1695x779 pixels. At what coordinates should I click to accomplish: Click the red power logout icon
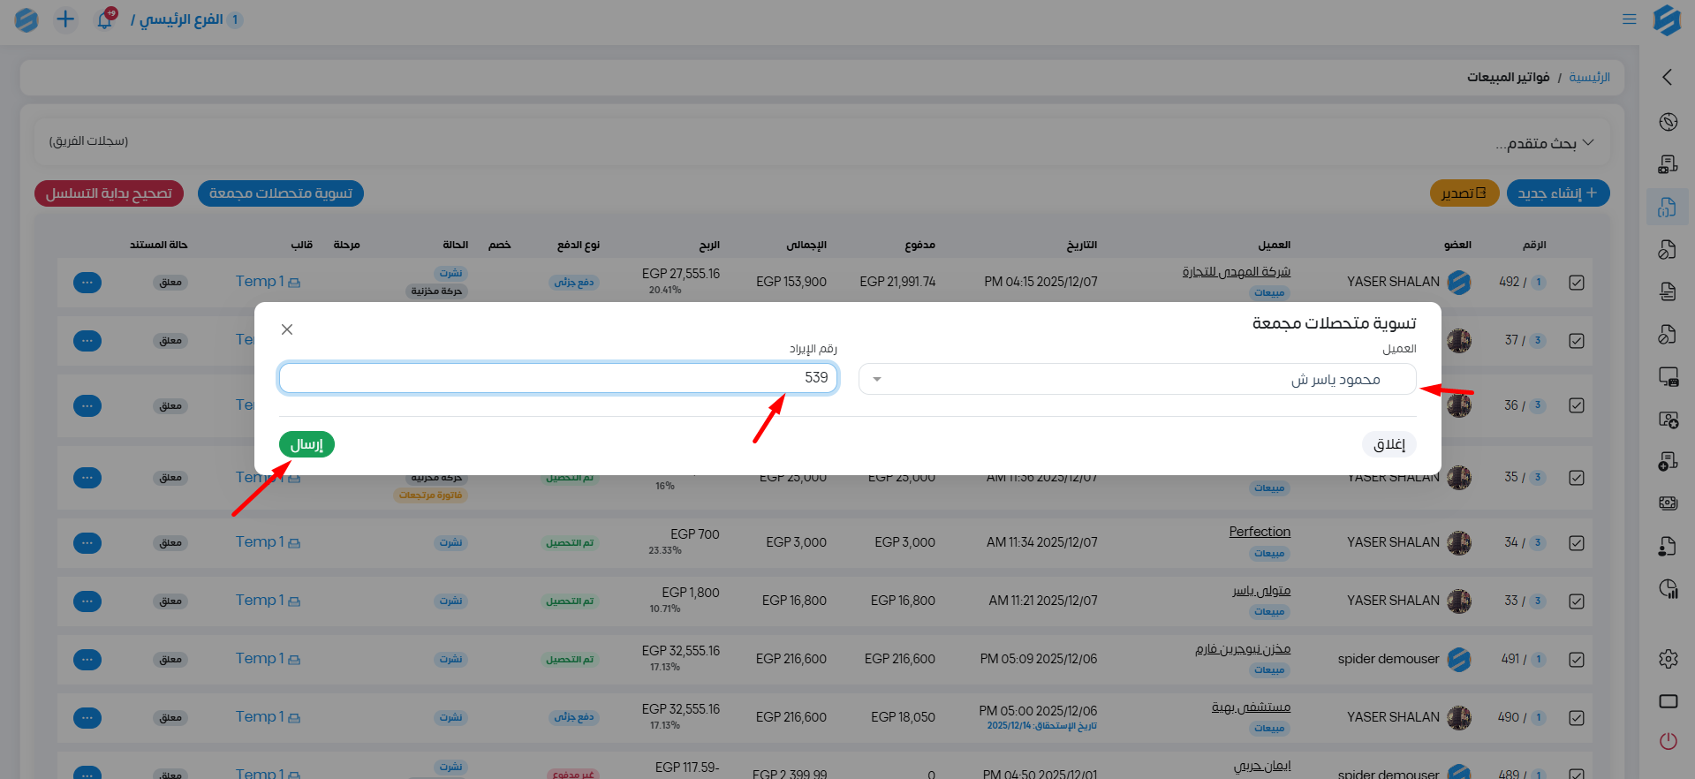tap(1668, 741)
